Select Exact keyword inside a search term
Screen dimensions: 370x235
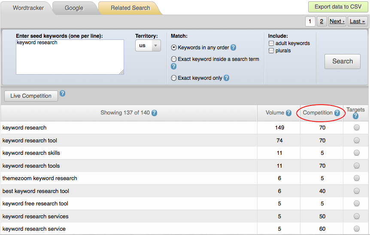174,59
